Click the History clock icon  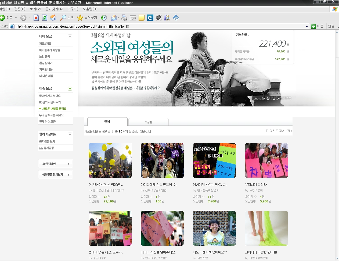pyautogui.click(x=103, y=18)
